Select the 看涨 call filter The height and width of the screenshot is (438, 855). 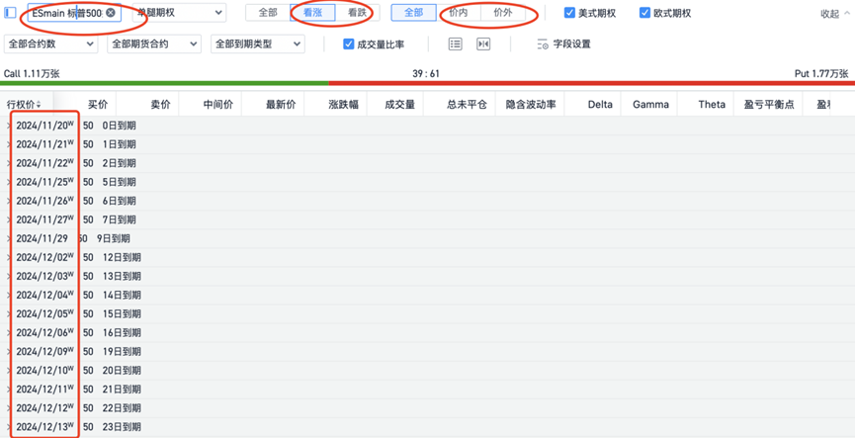(x=312, y=13)
